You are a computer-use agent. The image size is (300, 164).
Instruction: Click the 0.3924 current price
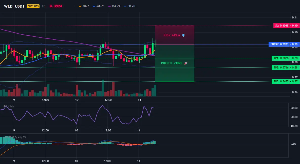pyautogui.click(x=56, y=6)
